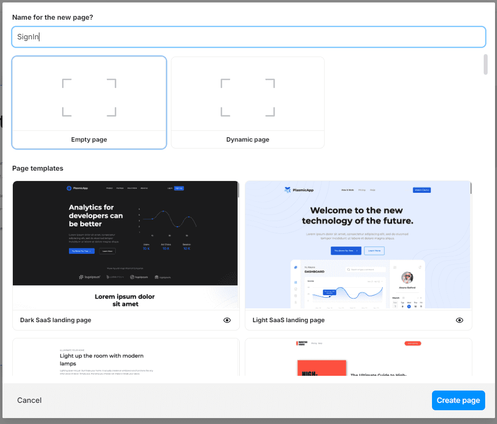This screenshot has height=424, width=497.
Task: Pick the modern lamps template thumbnail
Action: pos(126,357)
